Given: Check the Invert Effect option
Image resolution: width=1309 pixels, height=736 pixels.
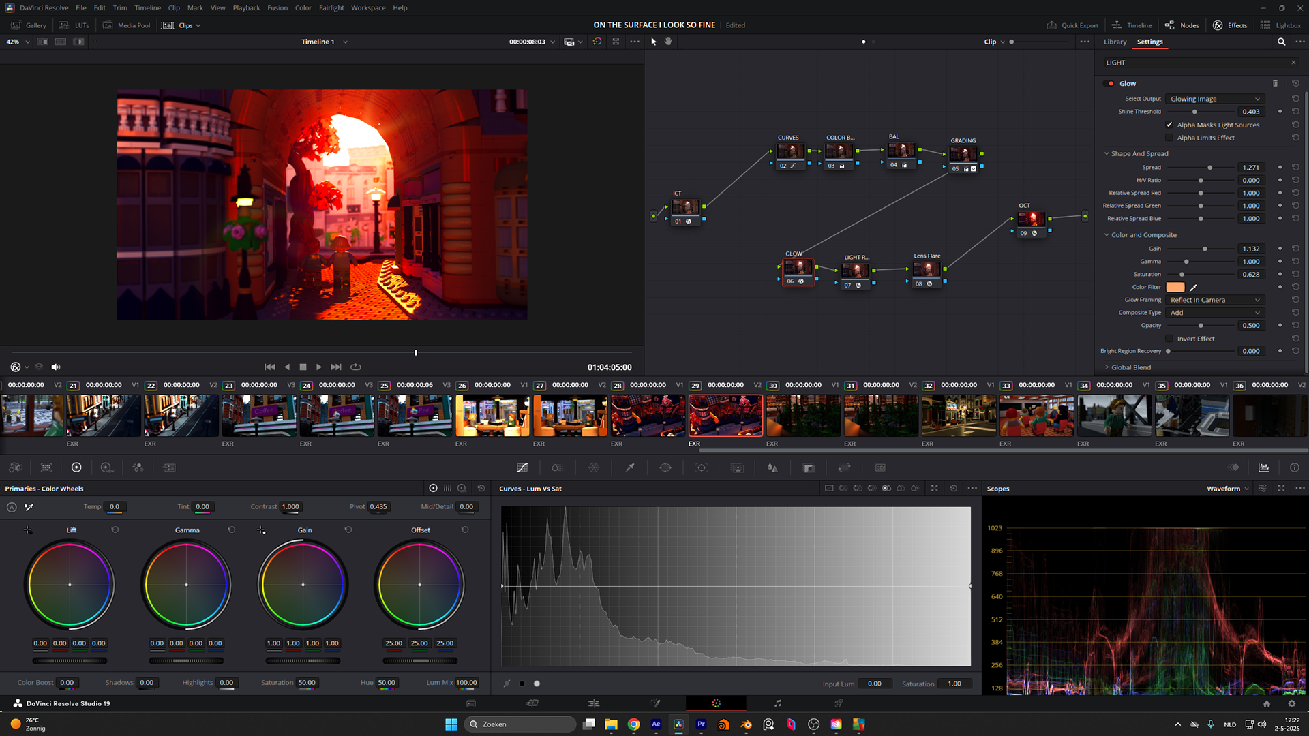Looking at the screenshot, I should pos(1169,339).
